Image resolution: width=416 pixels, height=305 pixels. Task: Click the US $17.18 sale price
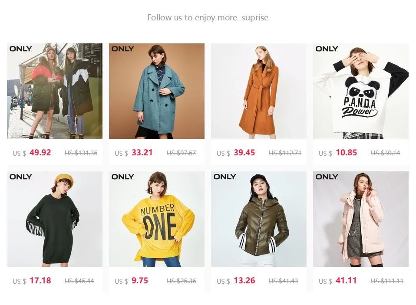coord(32,281)
